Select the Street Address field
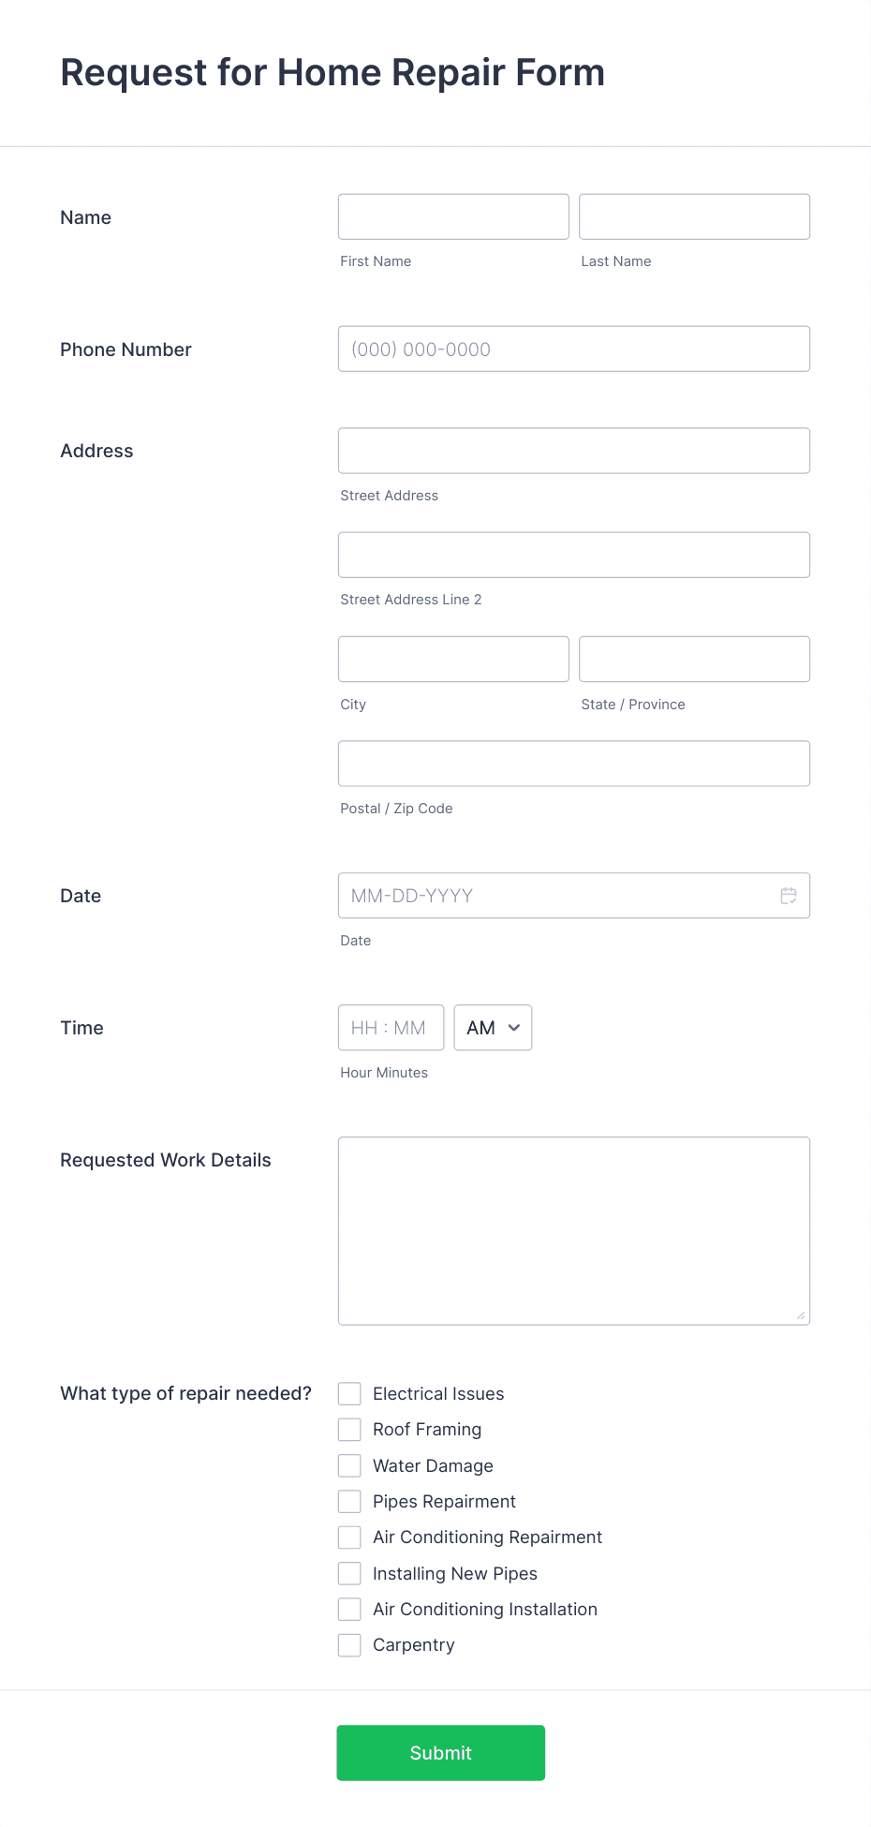This screenshot has width=871, height=1827. (x=574, y=451)
